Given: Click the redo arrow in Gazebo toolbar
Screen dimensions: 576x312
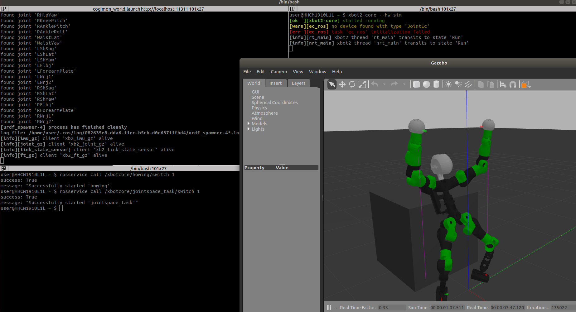Looking at the screenshot, I should click(394, 84).
